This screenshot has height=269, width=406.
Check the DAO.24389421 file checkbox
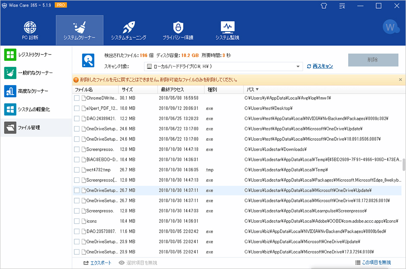tap(76, 119)
